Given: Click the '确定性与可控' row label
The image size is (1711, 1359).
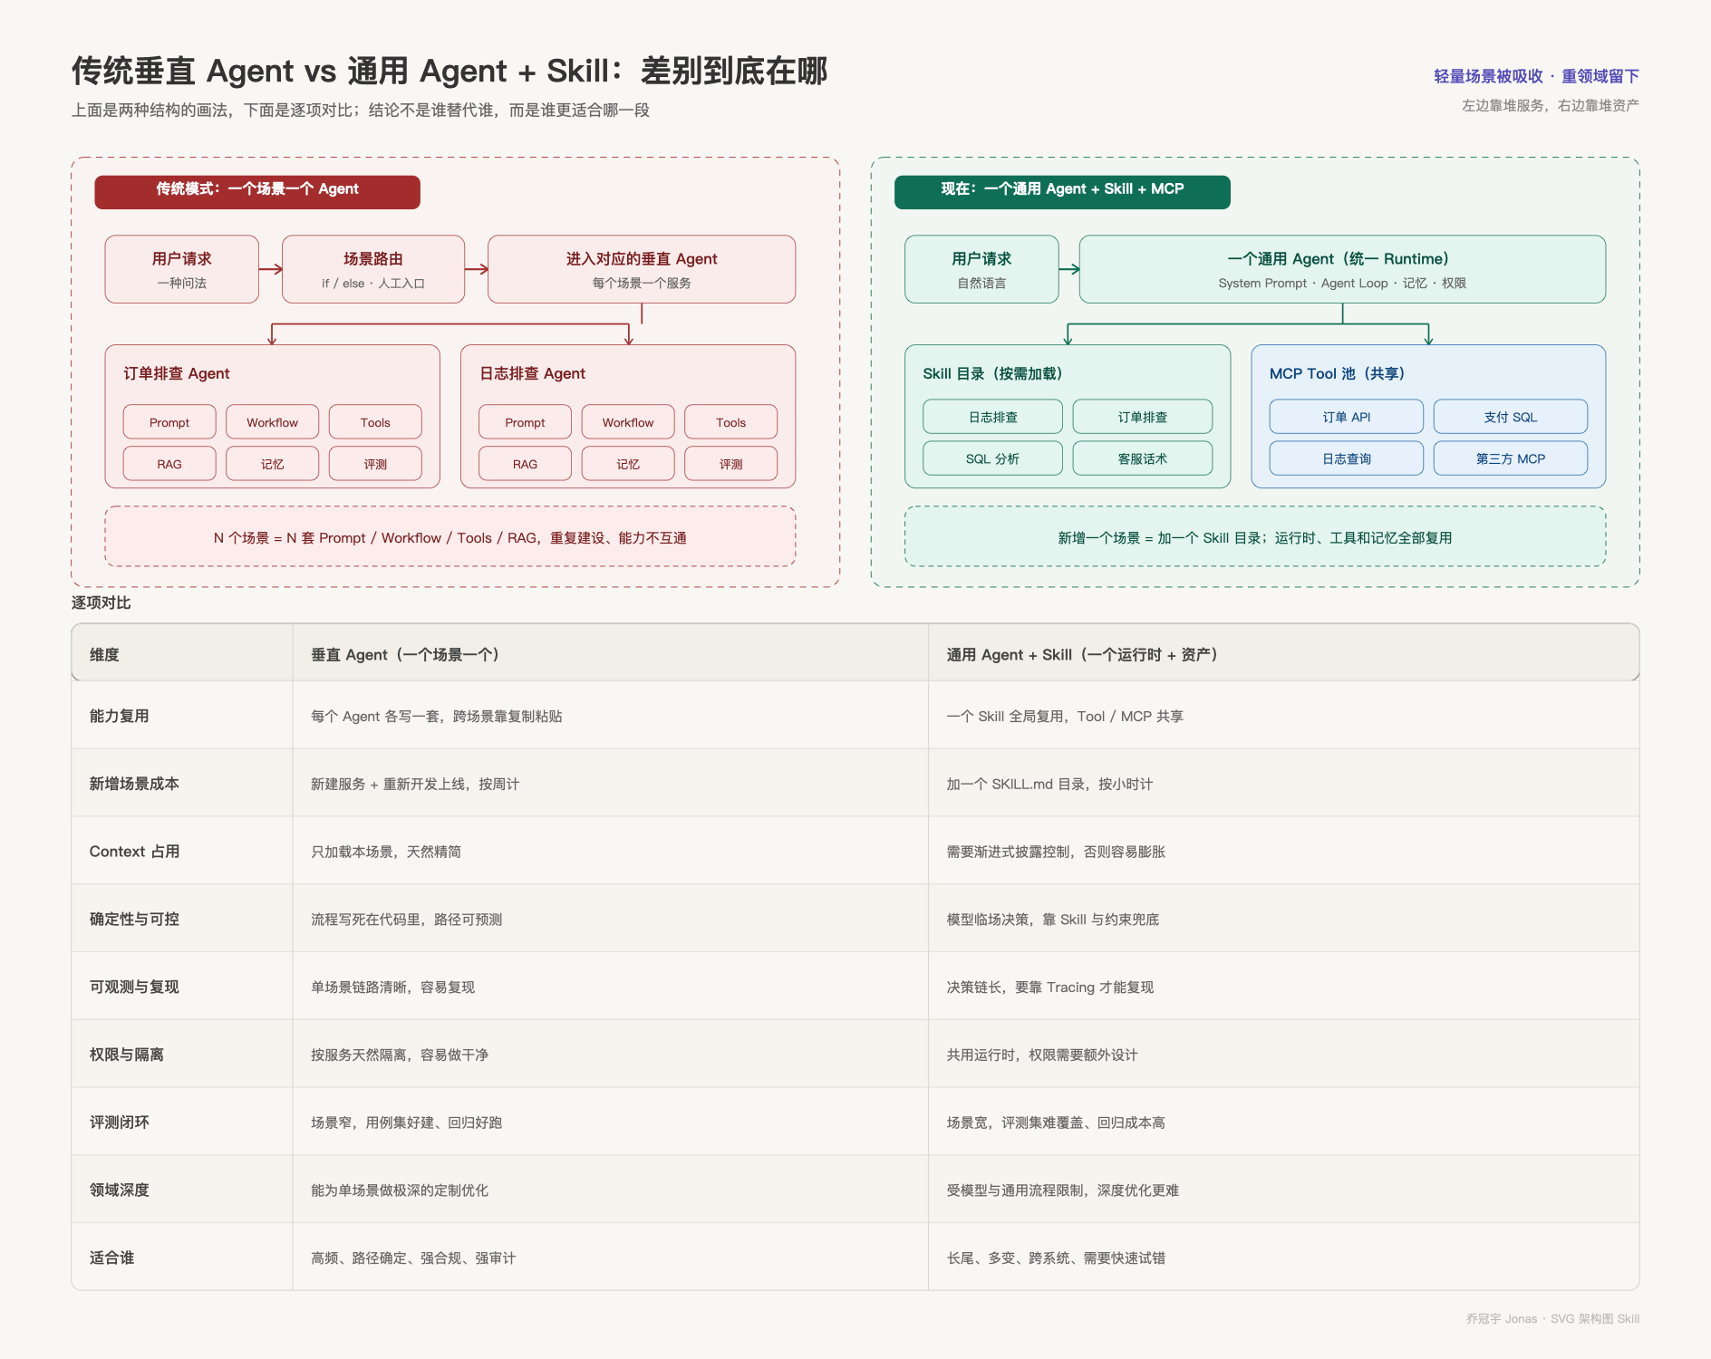Looking at the screenshot, I should tap(134, 919).
